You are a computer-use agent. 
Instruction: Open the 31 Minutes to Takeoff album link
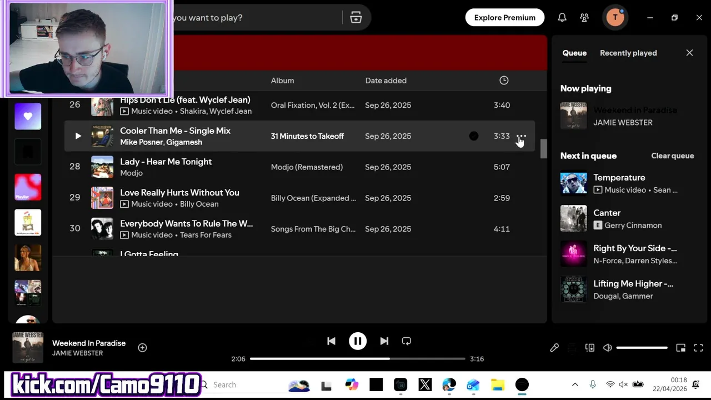click(307, 136)
